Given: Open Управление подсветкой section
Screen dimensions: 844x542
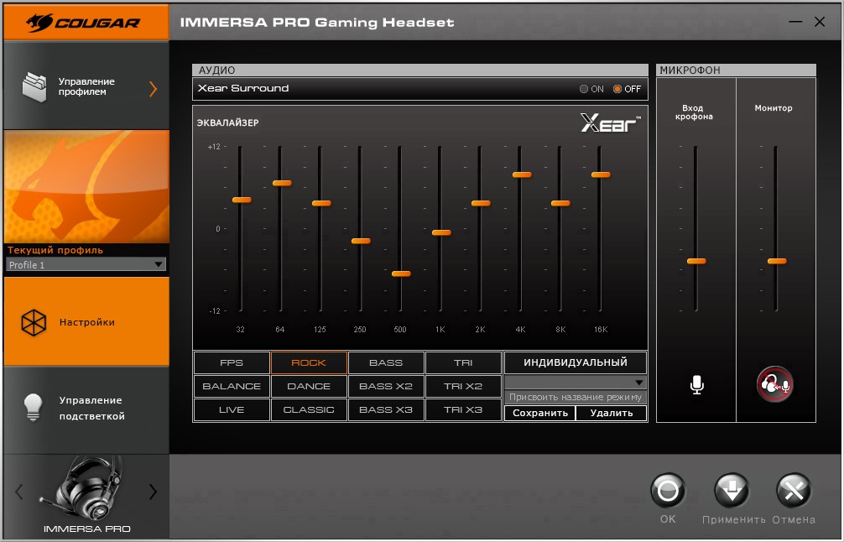Looking at the screenshot, I should click(x=86, y=409).
